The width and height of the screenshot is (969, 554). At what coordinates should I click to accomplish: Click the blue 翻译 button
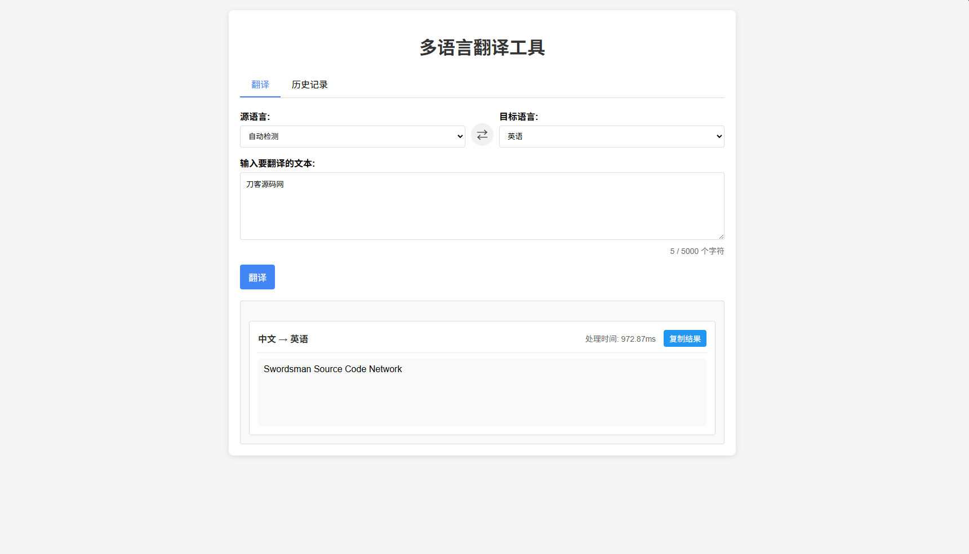(x=257, y=277)
